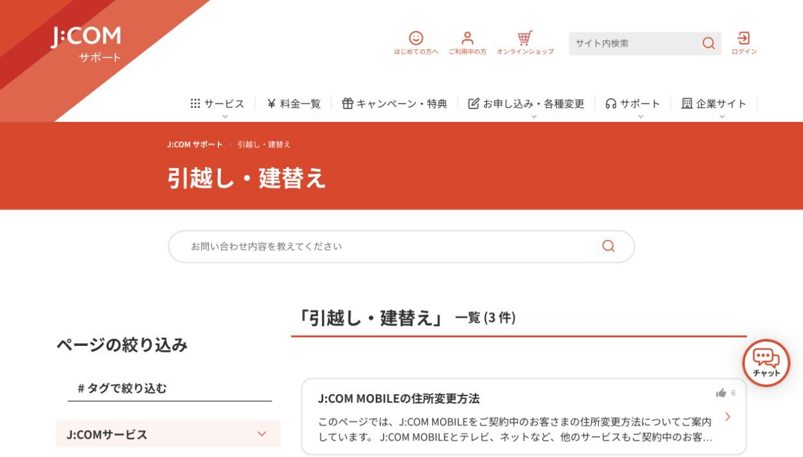
Task: Click the support search magnifier icon
Action: [x=608, y=246]
